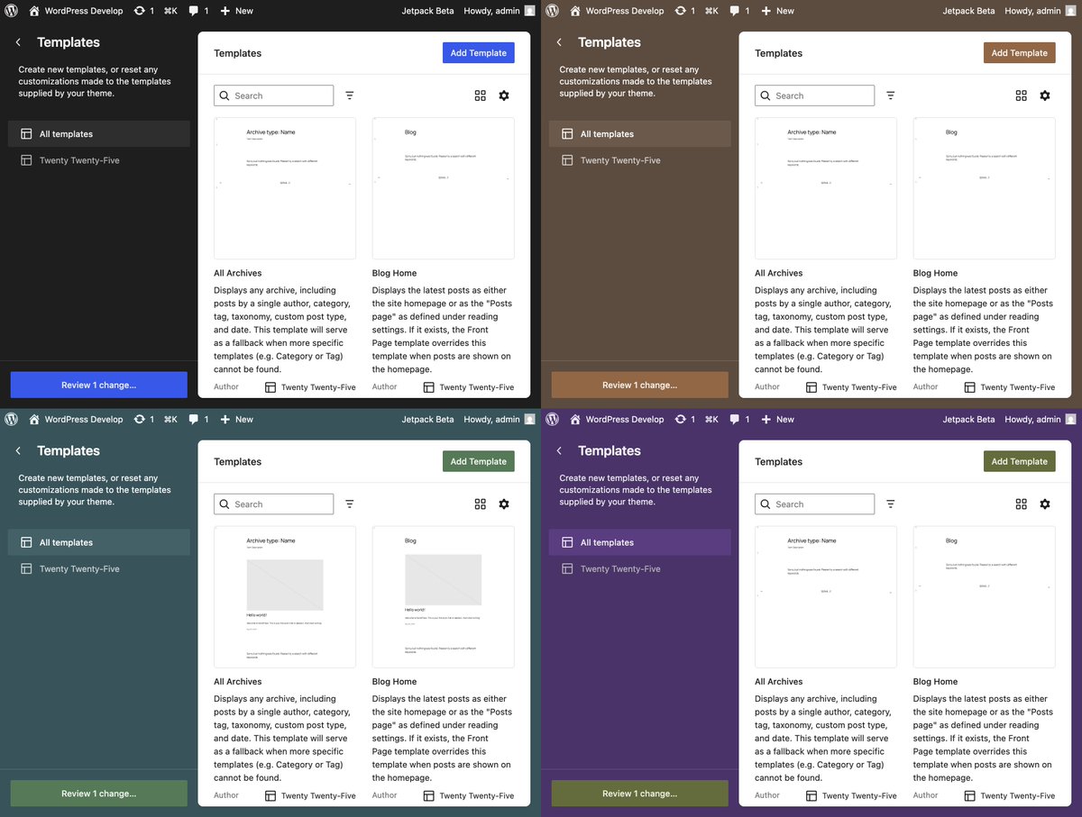Screen dimensions: 1082x817
Task: Go back using chevron in black-themed sidebar
Action: [x=18, y=42]
